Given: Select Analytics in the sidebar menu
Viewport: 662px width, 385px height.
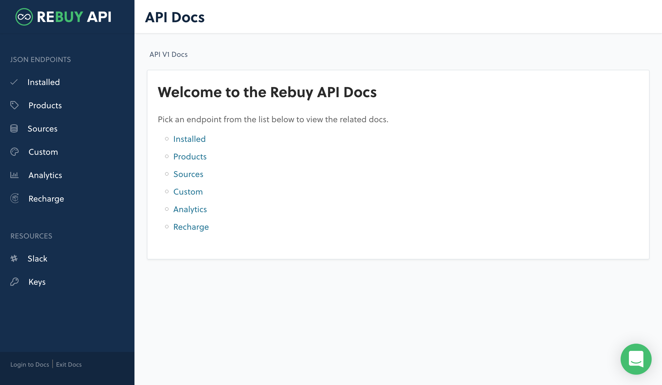Looking at the screenshot, I should [45, 175].
